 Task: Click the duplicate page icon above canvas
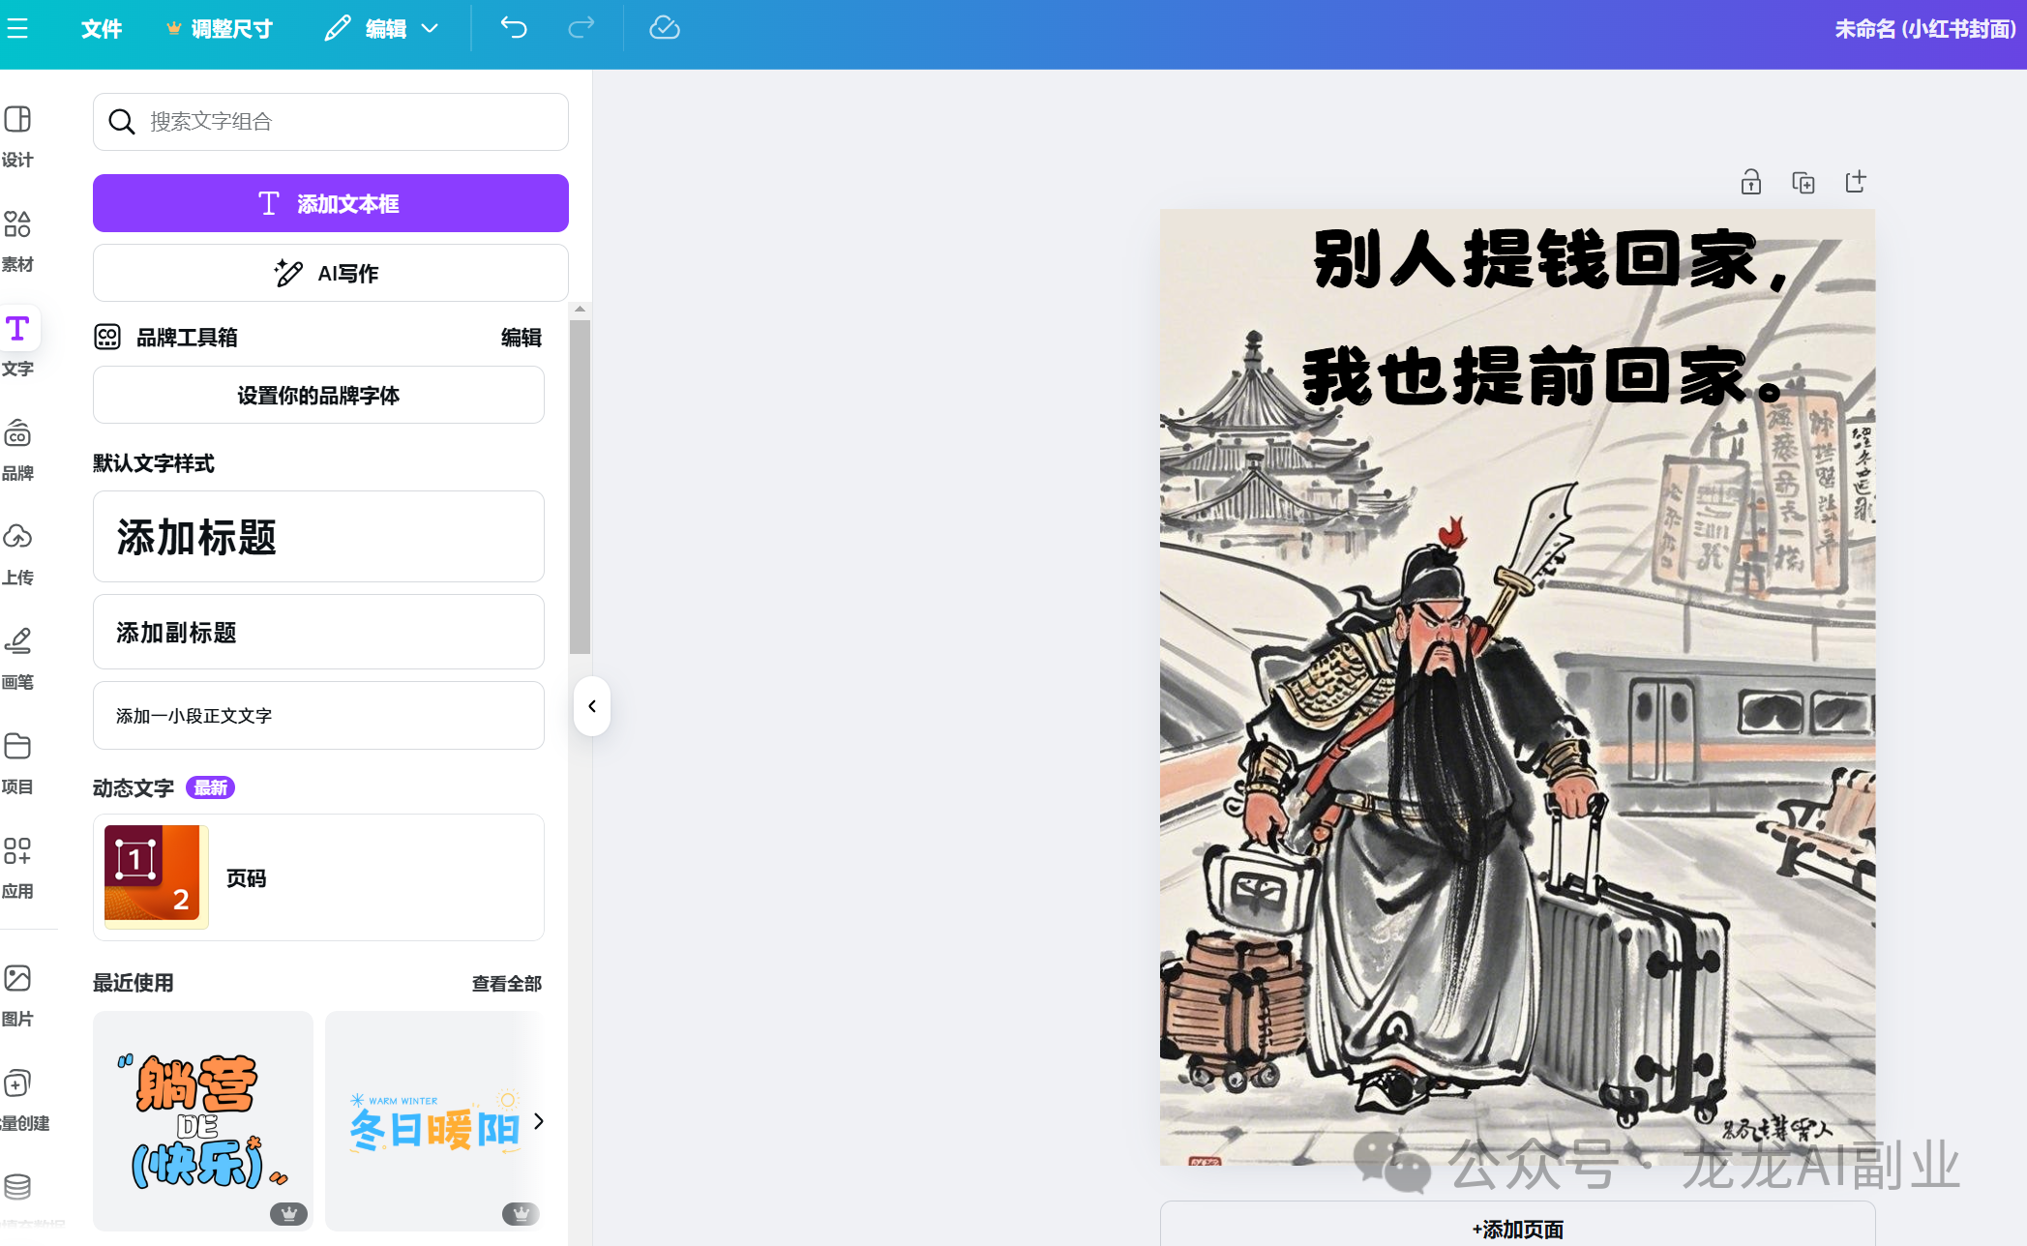[x=1803, y=182]
